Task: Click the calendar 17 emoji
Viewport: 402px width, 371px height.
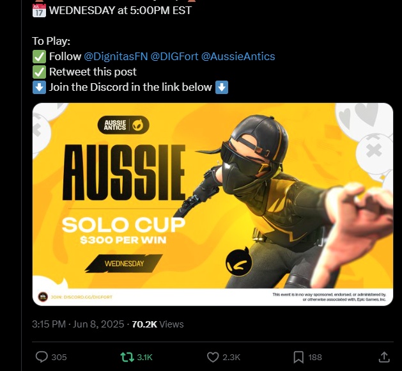Action: tap(39, 10)
